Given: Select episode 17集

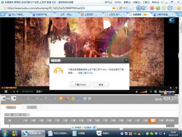Looking at the screenshot, I should (x=25, y=121).
